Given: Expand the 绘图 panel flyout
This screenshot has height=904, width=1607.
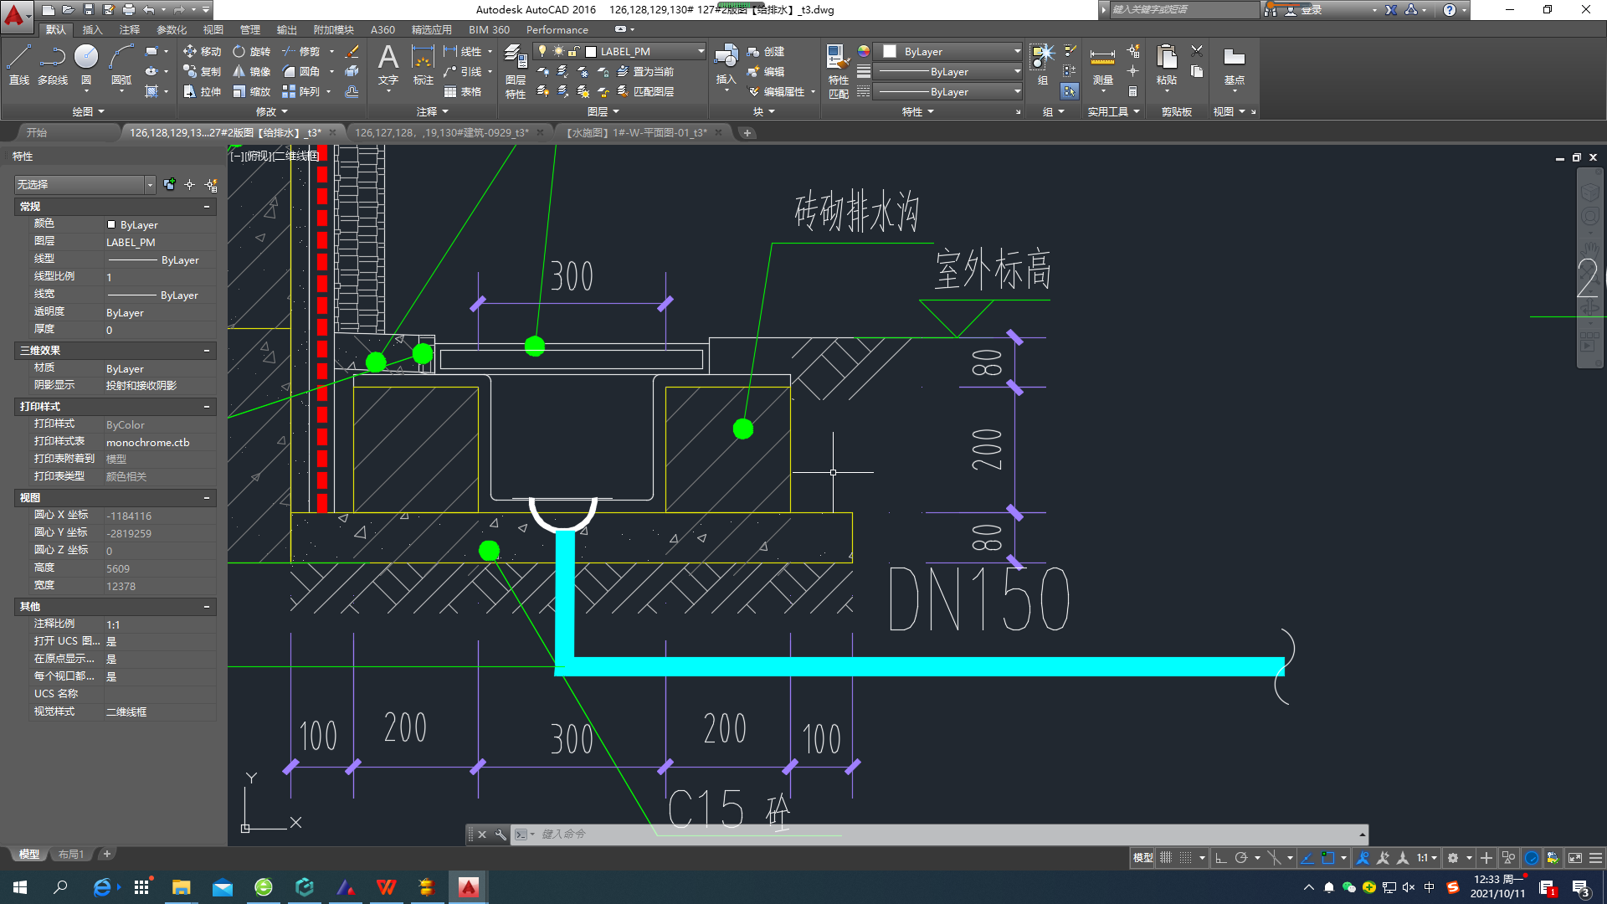Looking at the screenshot, I should (88, 111).
